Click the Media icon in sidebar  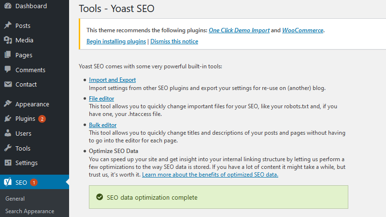[8, 40]
